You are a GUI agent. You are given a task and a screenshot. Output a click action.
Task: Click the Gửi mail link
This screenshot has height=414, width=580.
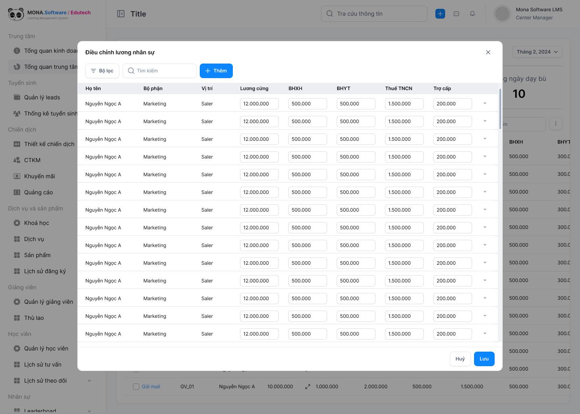(151, 387)
